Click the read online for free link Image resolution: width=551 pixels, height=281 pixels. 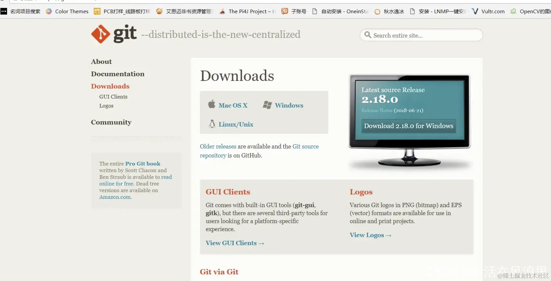[x=135, y=180]
